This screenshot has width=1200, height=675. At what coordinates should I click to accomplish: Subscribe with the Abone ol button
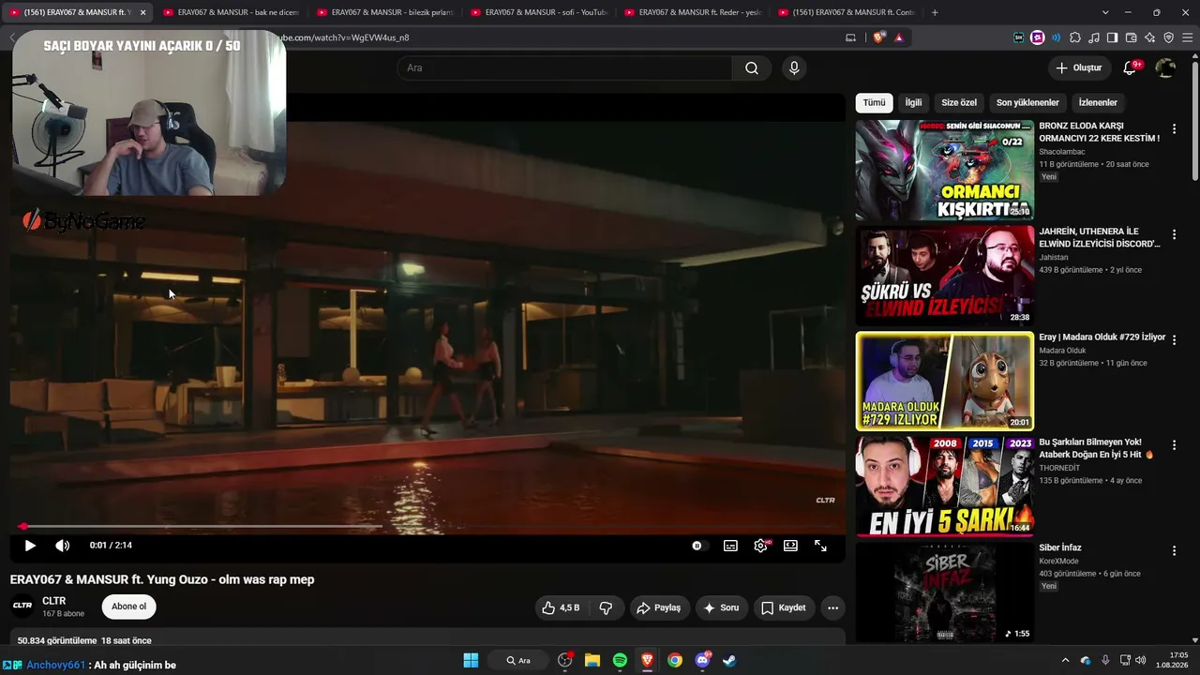[x=128, y=607]
